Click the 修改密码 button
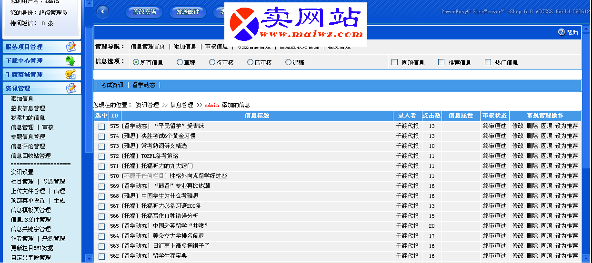Viewport: 592px width, 263px height. coord(145,12)
